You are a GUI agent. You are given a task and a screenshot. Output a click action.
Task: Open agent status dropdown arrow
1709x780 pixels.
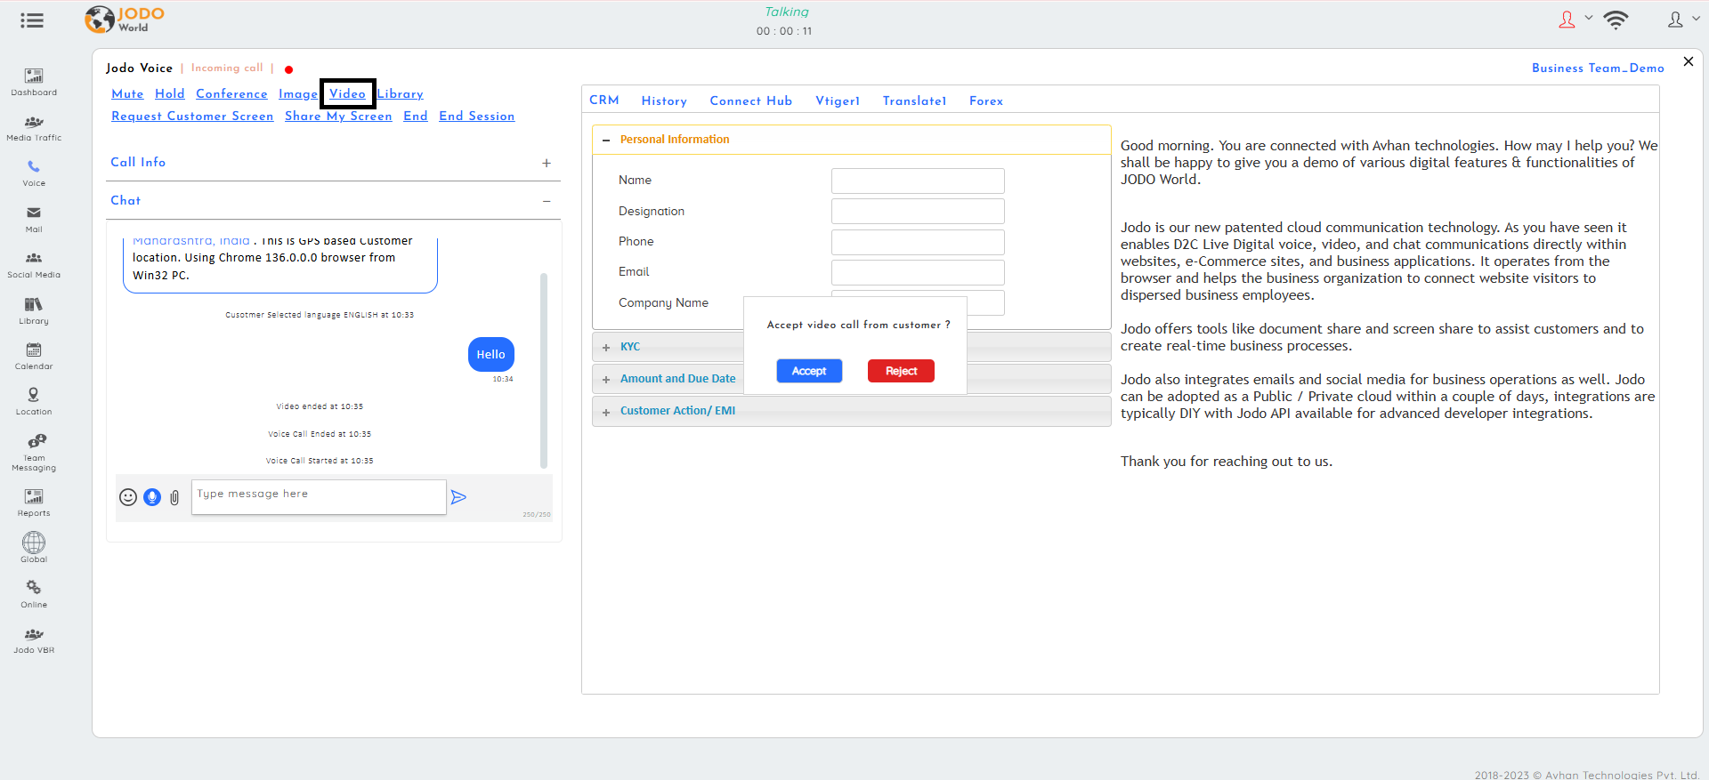[x=1589, y=18]
